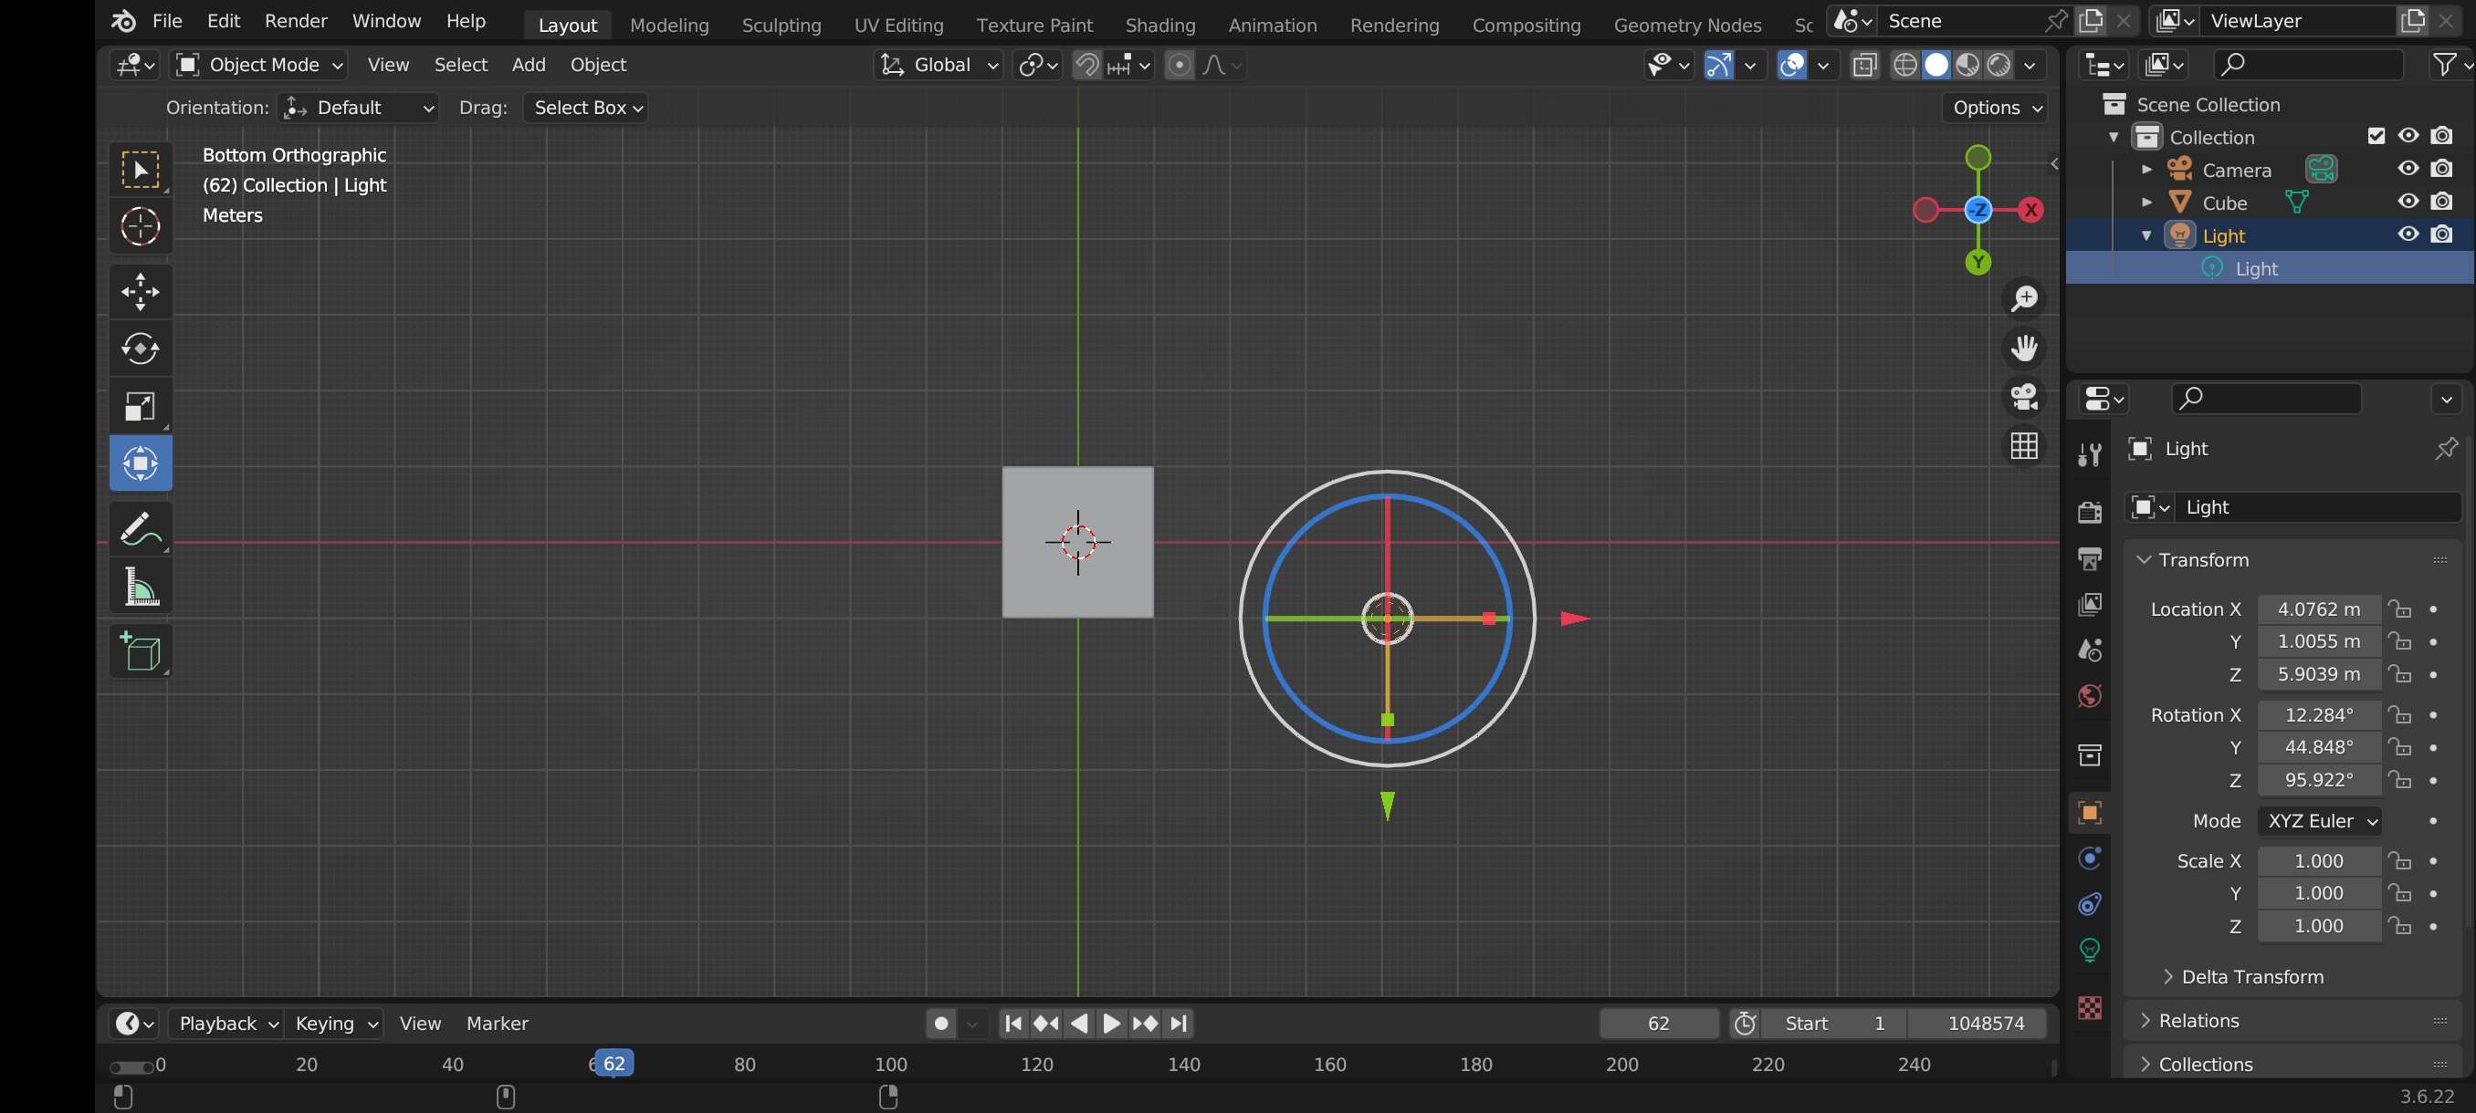Select the Measure tool

[141, 587]
